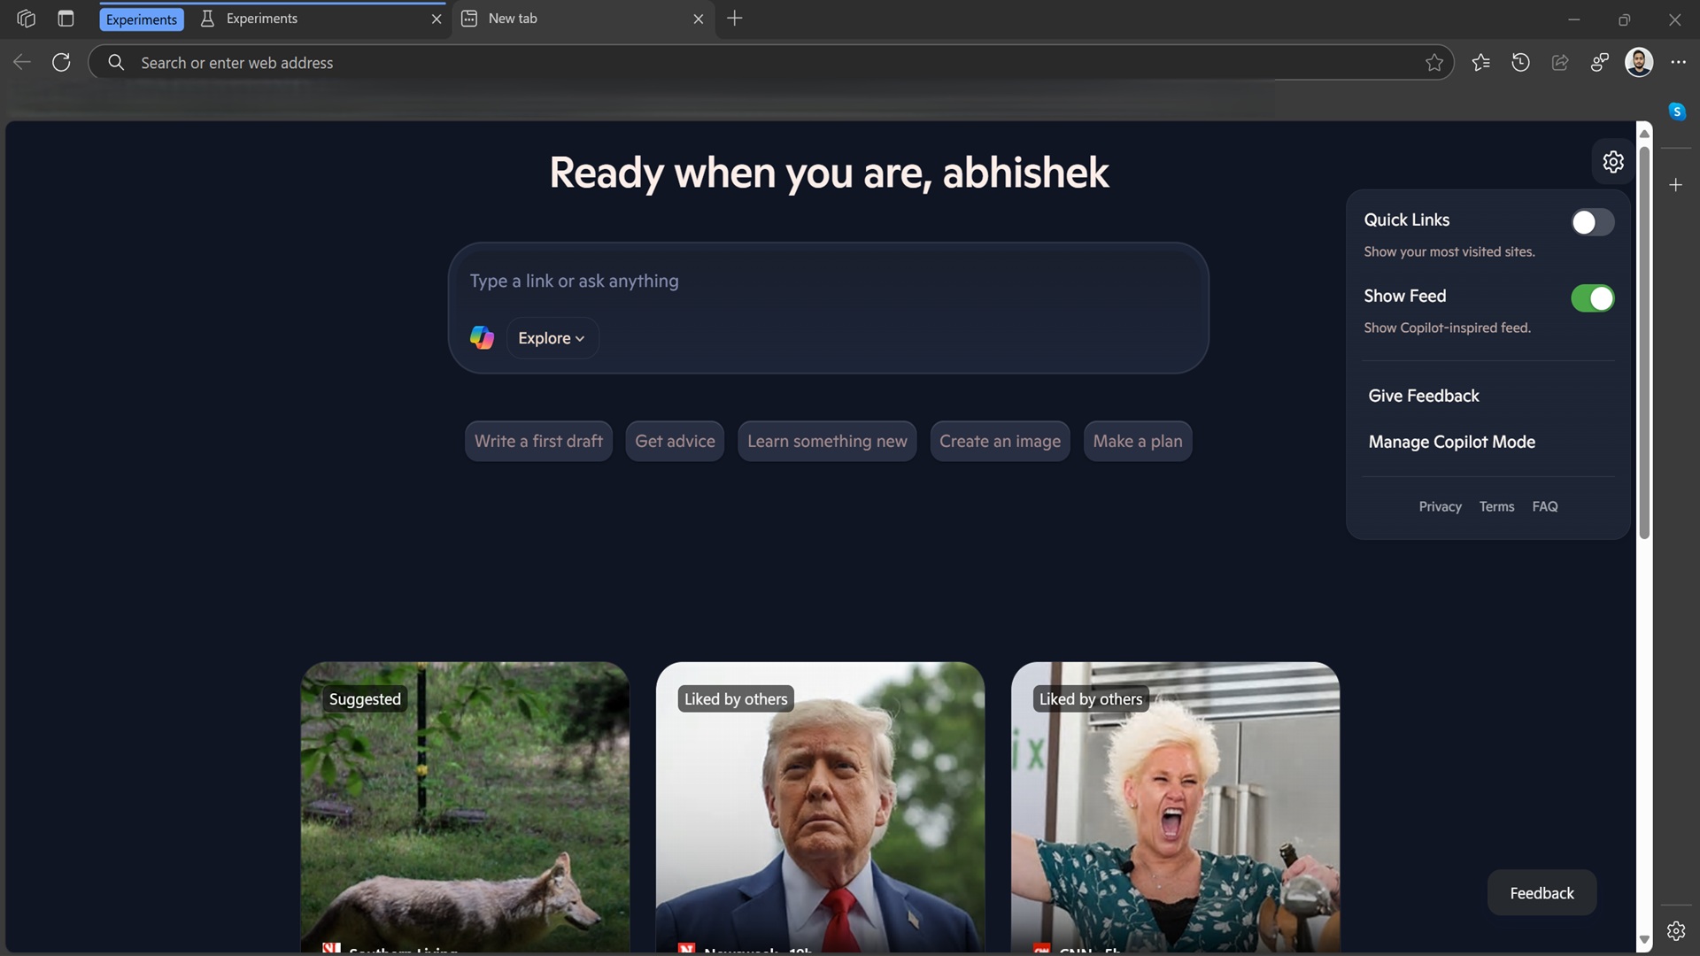The width and height of the screenshot is (1700, 956).
Task: Reload the current page
Action: click(x=61, y=62)
